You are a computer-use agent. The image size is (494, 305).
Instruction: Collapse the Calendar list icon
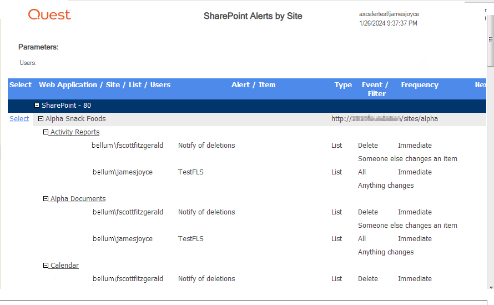click(x=46, y=266)
